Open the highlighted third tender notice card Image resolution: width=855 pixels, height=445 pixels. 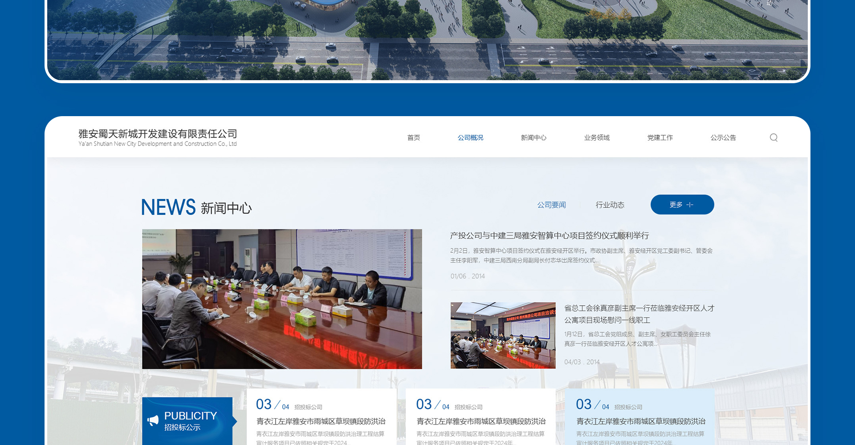[x=640, y=421]
